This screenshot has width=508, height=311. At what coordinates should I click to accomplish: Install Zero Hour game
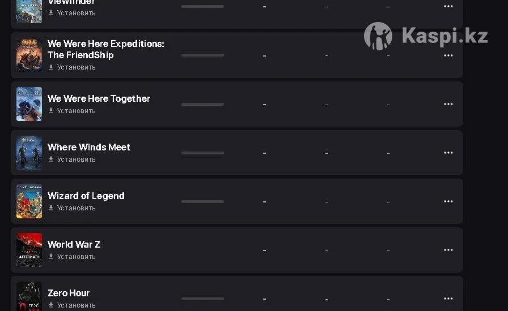tap(76, 305)
